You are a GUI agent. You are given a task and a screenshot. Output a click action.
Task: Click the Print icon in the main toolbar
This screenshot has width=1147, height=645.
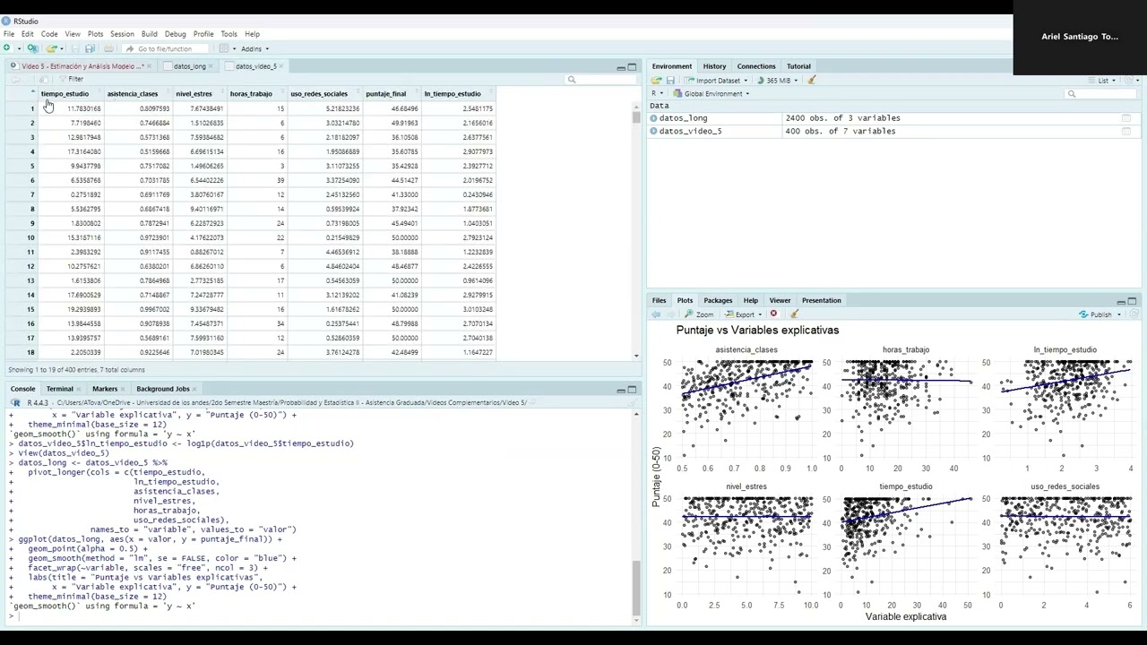pos(108,48)
